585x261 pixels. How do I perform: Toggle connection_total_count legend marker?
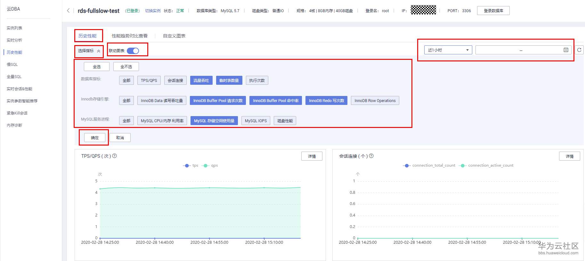[x=406, y=165]
